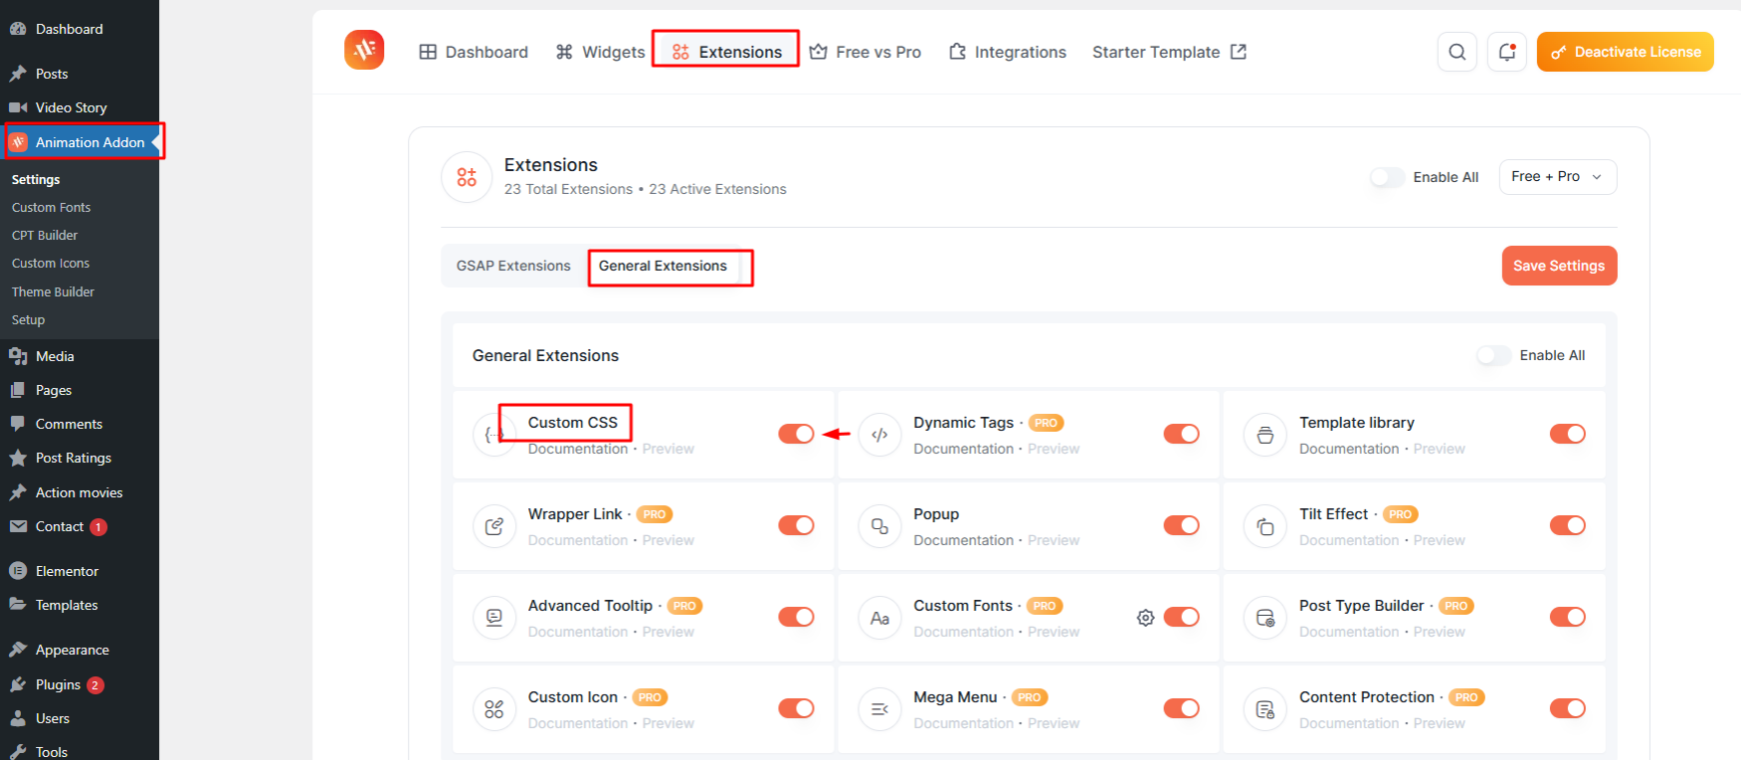1741x760 pixels.
Task: Open Templates in WordPress sidebar
Action: (x=80, y=605)
